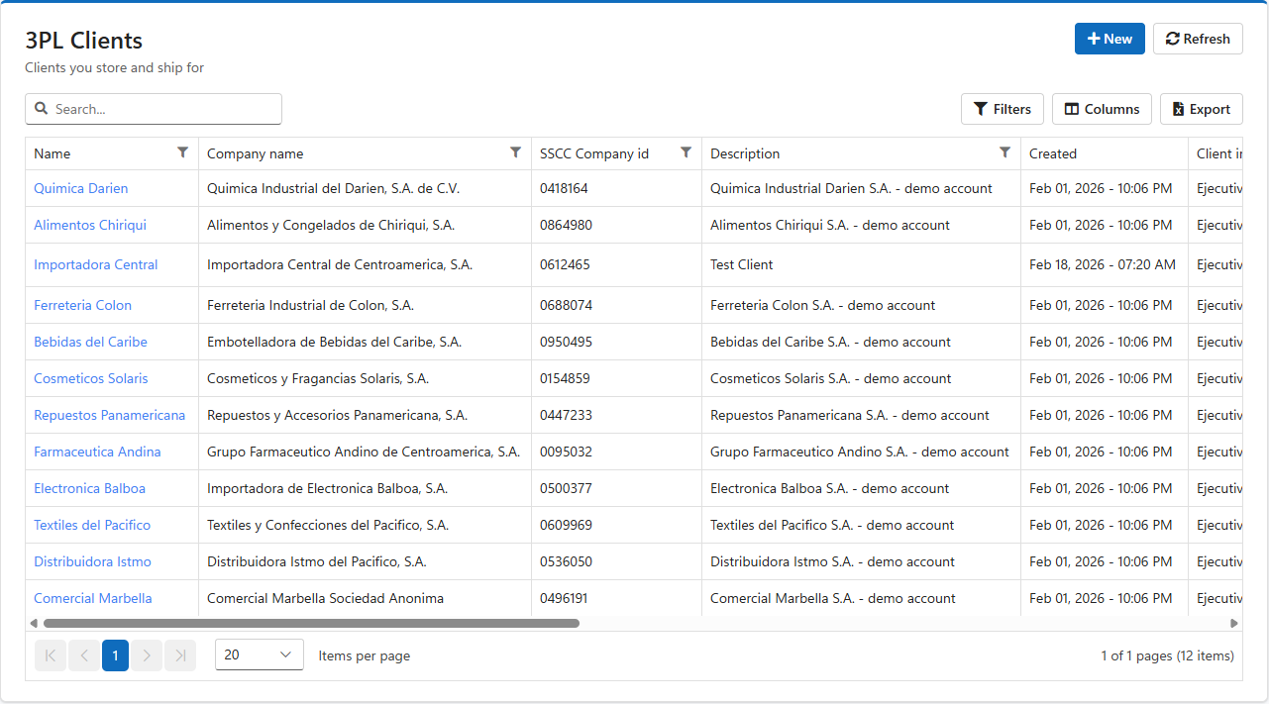The image size is (1269, 704).
Task: Open the Filters panel
Action: (1003, 109)
